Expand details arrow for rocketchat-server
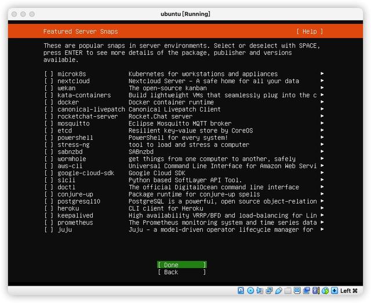Screen dimensions: 371x303 (322, 116)
